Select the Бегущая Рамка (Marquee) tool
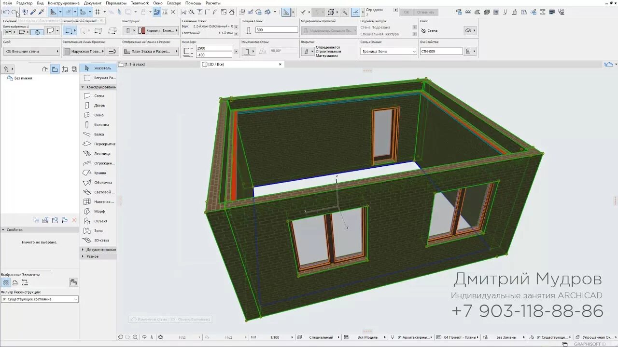 point(98,78)
